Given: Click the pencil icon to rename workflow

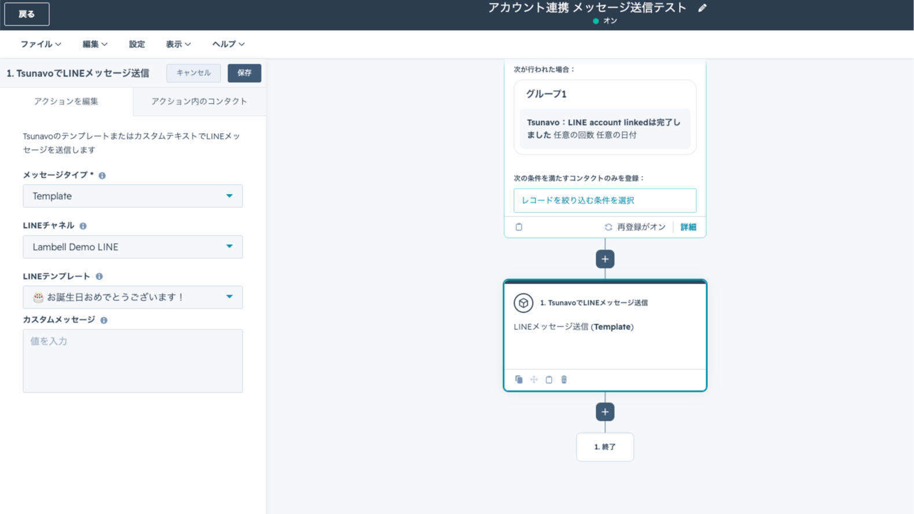Looking at the screenshot, I should click(x=702, y=8).
